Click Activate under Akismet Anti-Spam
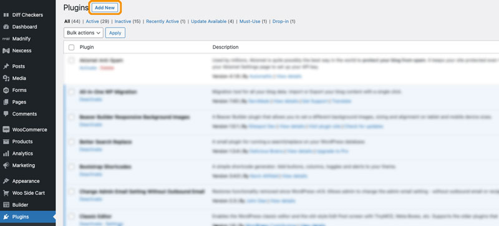 pos(87,68)
